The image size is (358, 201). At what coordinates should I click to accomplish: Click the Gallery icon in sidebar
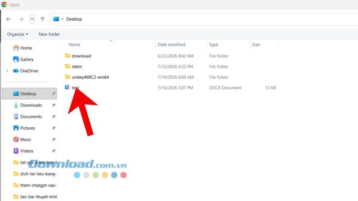click(16, 59)
